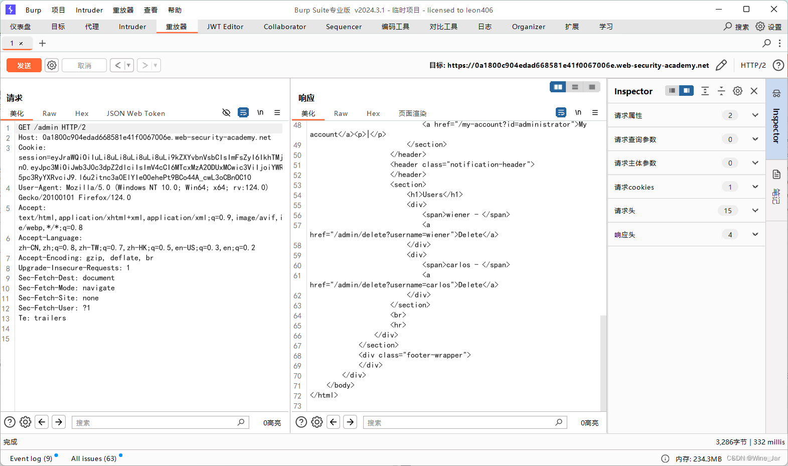Image resolution: width=788 pixels, height=466 pixels.
Task: Open the Inspector settings gear
Action: tap(737, 91)
